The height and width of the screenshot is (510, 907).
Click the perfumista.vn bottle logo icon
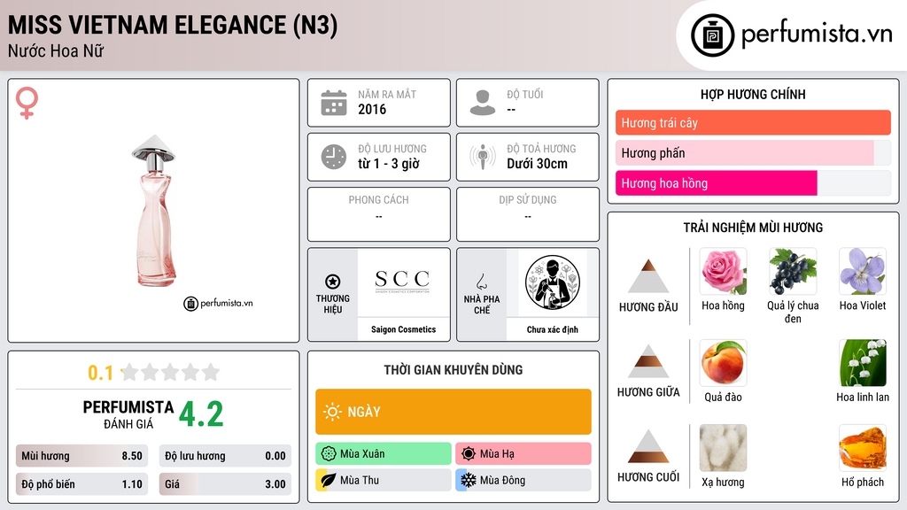click(712, 35)
